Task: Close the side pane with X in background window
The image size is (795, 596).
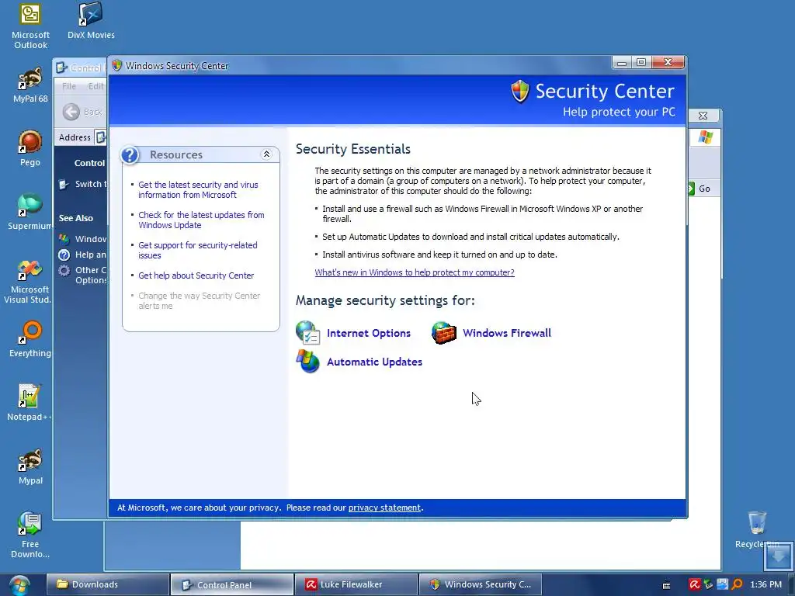Action: point(703,116)
